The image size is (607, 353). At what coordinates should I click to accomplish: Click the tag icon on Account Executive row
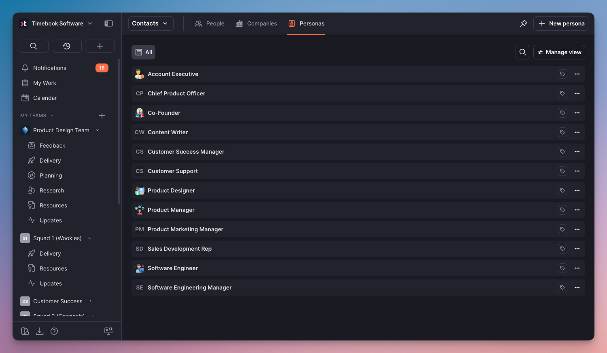[562, 74]
